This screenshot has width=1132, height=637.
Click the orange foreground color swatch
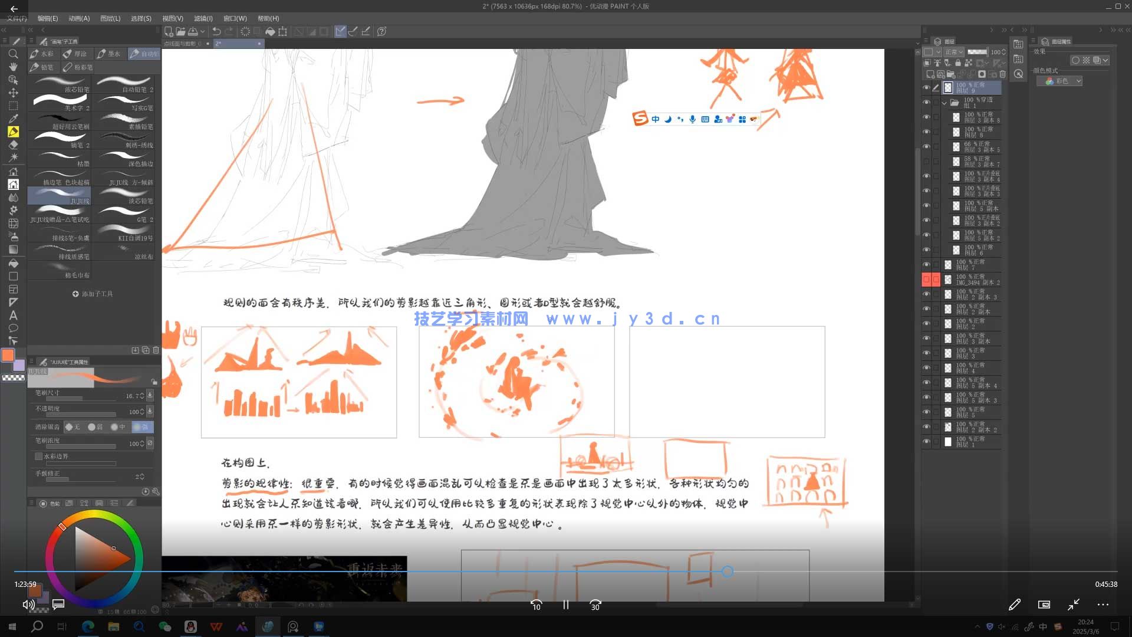click(8, 354)
